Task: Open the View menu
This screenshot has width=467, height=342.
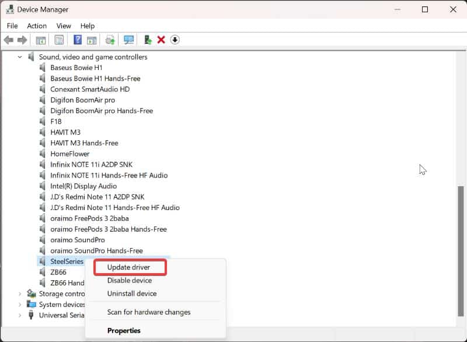Action: [64, 26]
